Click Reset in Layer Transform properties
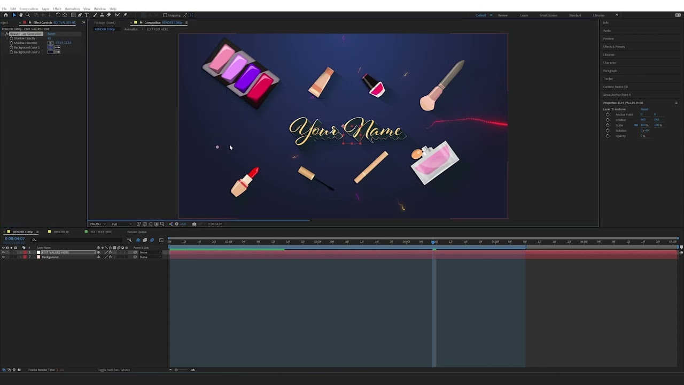Viewport: 684px width, 385px height. click(644, 109)
